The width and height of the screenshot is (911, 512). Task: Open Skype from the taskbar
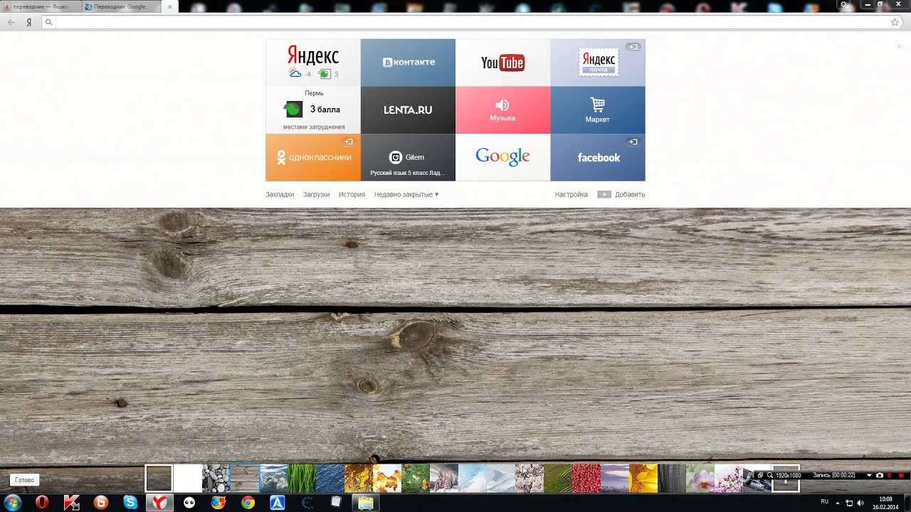coord(130,502)
